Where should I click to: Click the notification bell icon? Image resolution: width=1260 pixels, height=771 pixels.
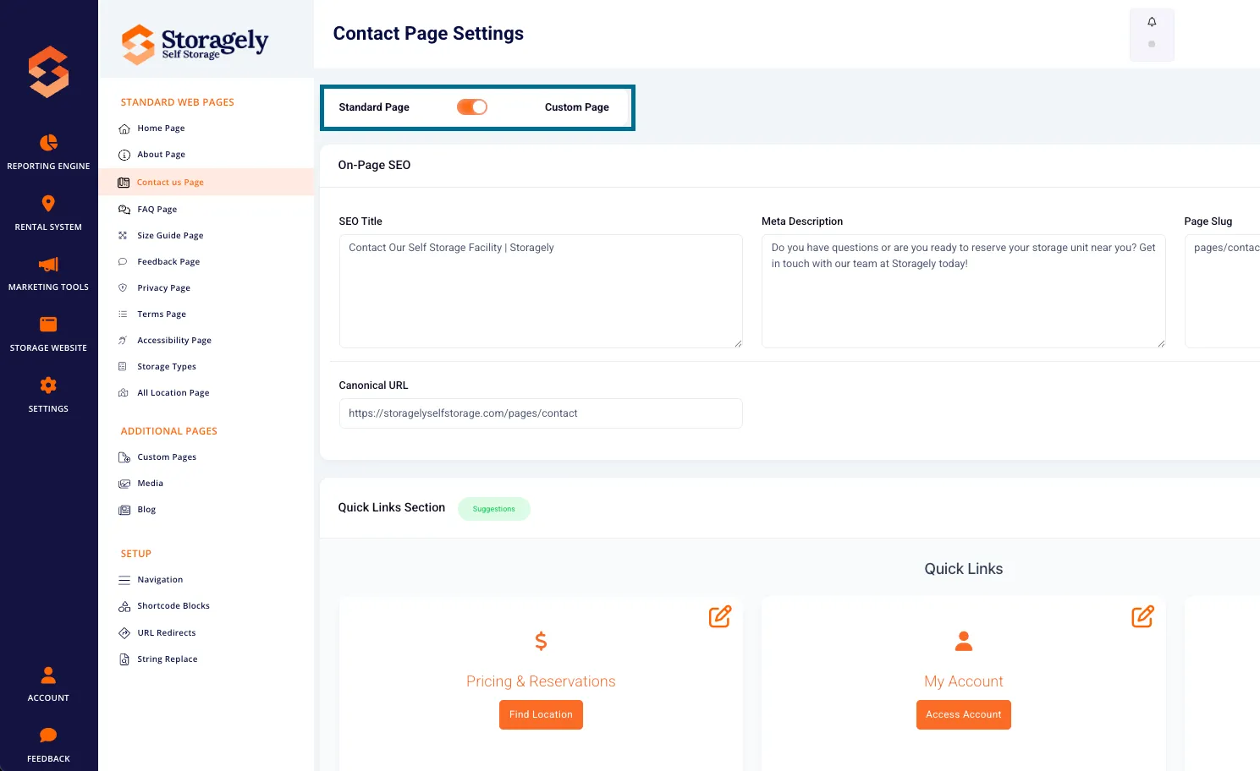point(1152,22)
